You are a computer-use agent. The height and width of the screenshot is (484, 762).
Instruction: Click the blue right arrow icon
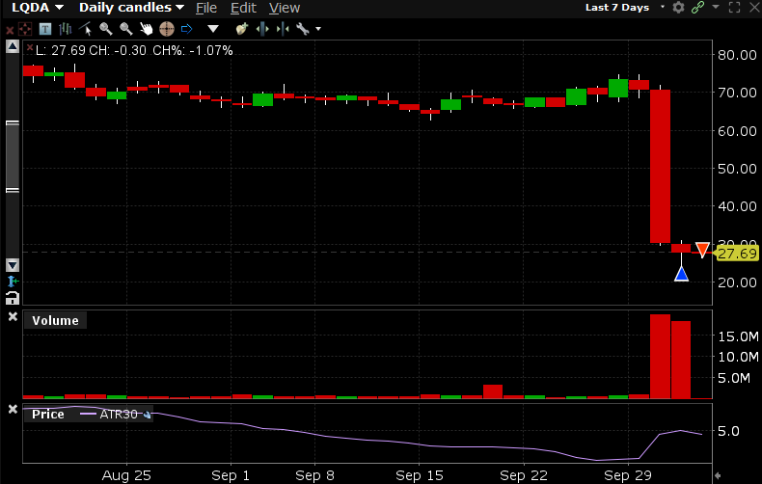click(x=186, y=29)
